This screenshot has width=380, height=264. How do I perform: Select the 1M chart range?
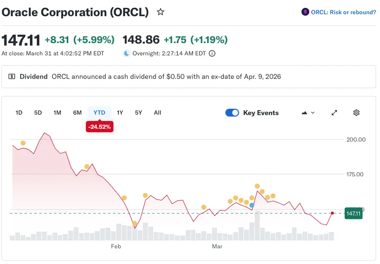[57, 113]
